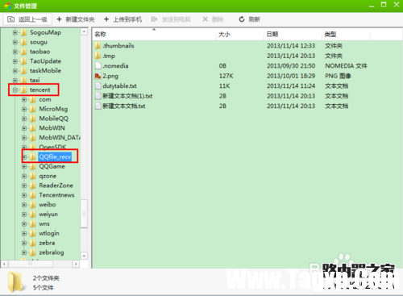Click the qzone folder icon in tree
Viewport: 403px width, 296px height.
[33, 176]
